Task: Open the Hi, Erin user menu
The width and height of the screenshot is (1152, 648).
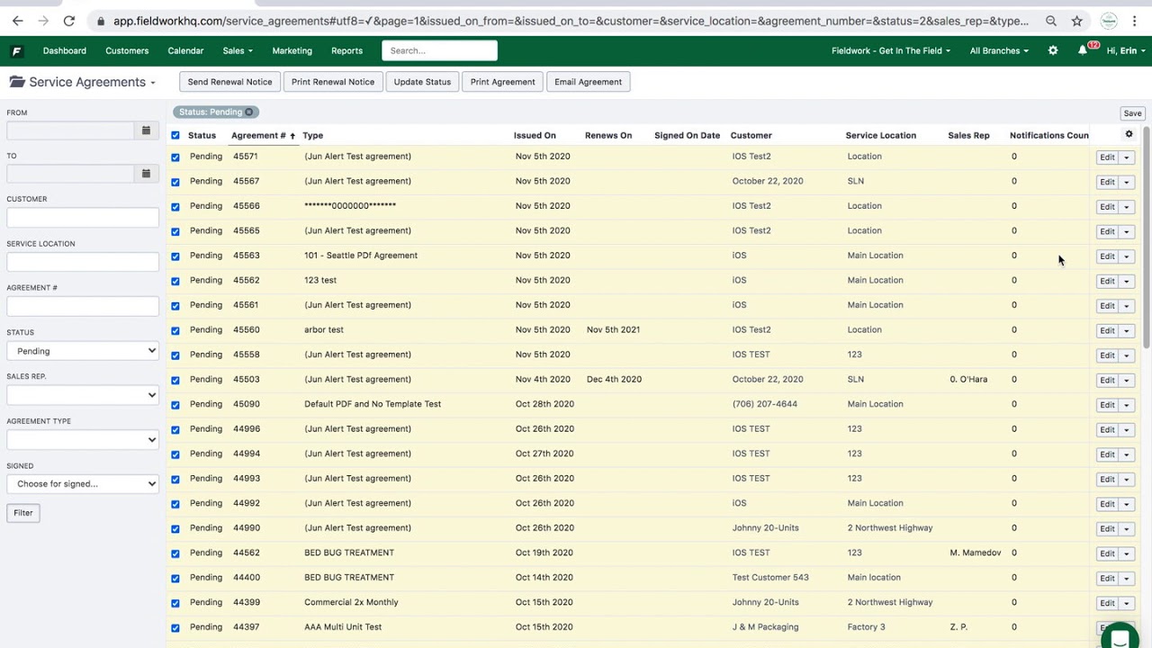Action: coord(1124,51)
